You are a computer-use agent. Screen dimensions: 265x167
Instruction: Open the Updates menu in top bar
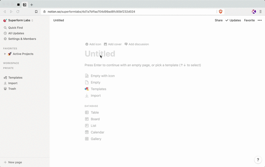point(233,20)
